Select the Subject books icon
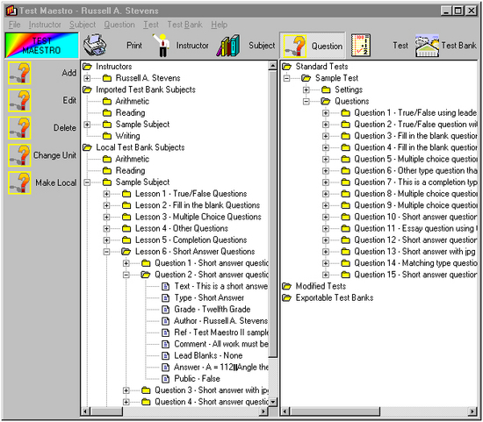Viewport: 483px width, 422px height. click(x=228, y=46)
